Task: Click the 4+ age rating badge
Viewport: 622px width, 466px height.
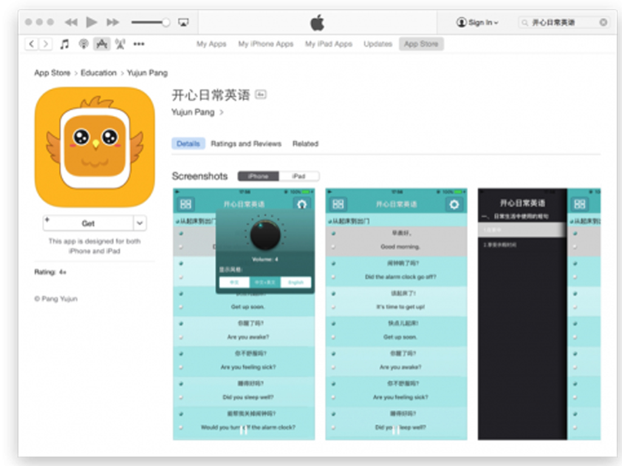Action: [261, 94]
